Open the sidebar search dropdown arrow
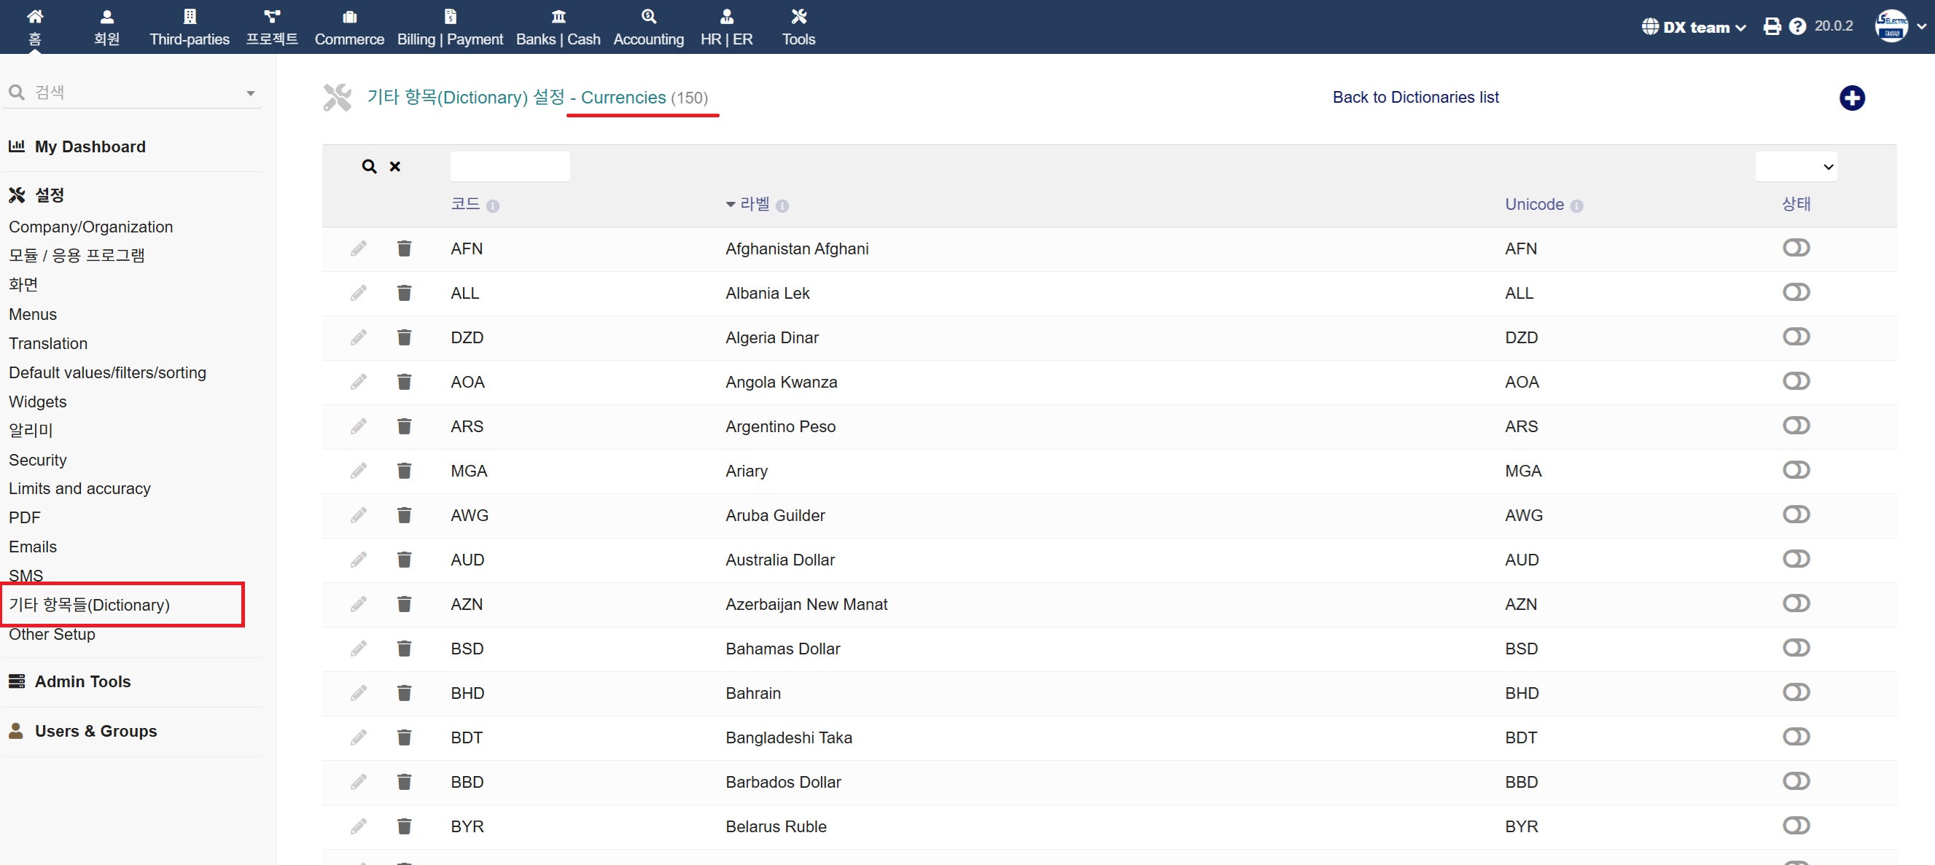Image resolution: width=1935 pixels, height=865 pixels. pyautogui.click(x=250, y=93)
